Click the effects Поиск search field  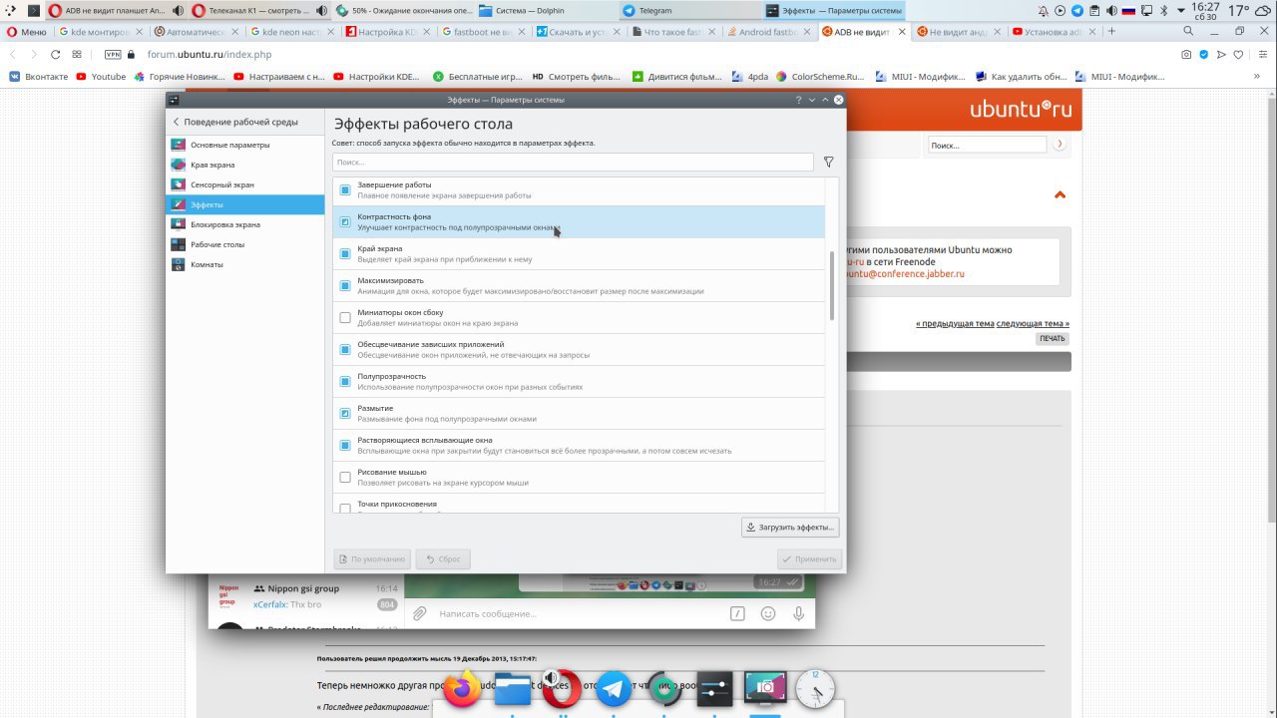tap(573, 162)
